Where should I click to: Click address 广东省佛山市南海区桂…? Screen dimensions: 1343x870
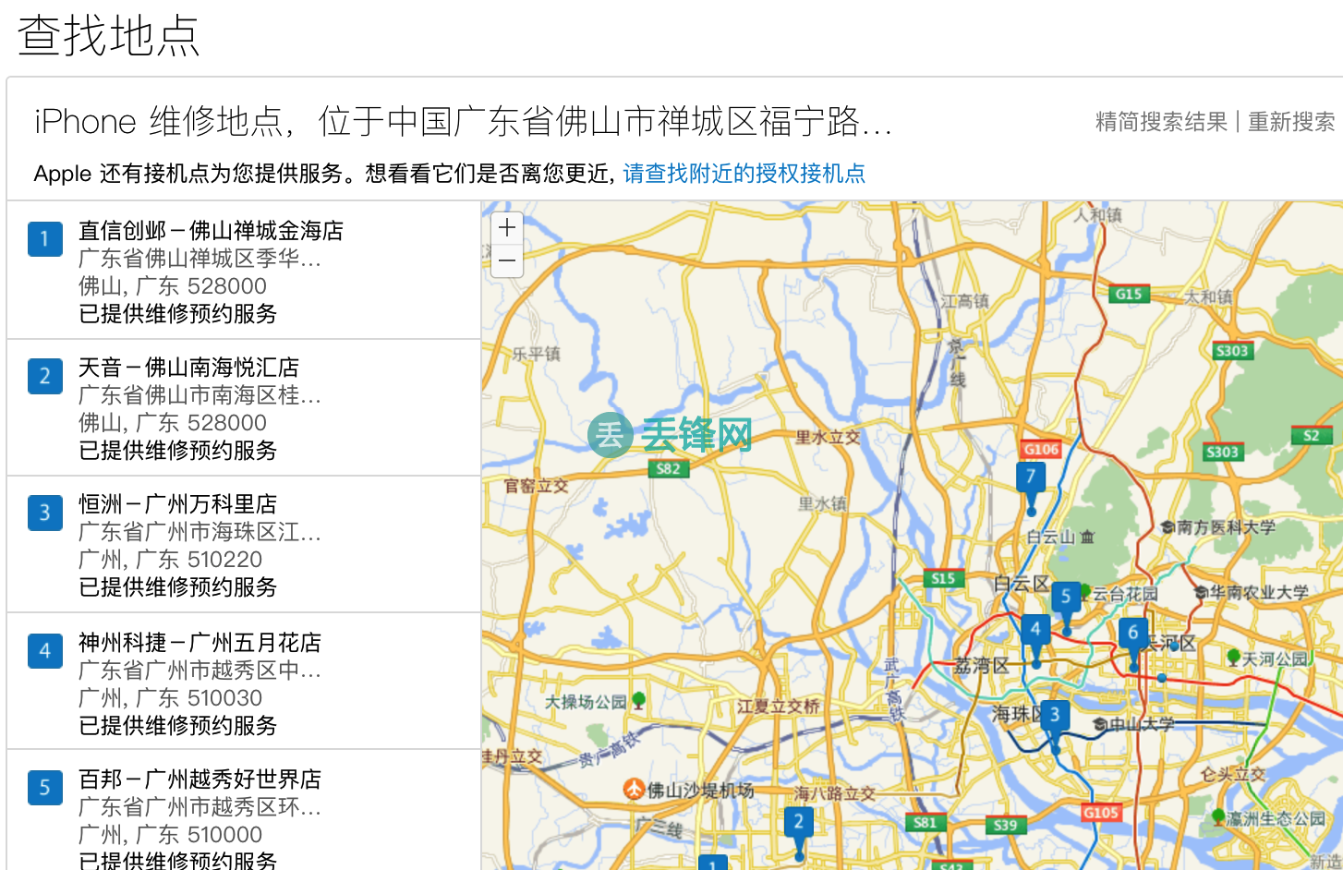pyautogui.click(x=200, y=395)
